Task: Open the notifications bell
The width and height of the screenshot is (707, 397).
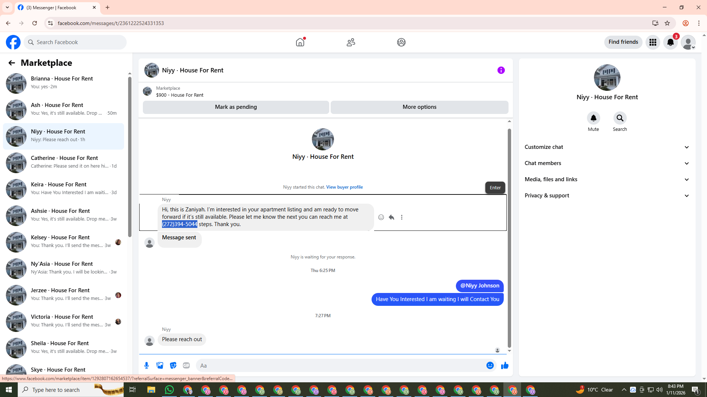Action: [671, 42]
